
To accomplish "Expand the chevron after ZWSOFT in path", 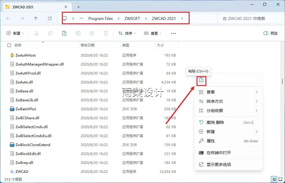I will pos(146,18).
